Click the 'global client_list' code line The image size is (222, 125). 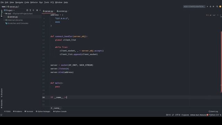66,40
